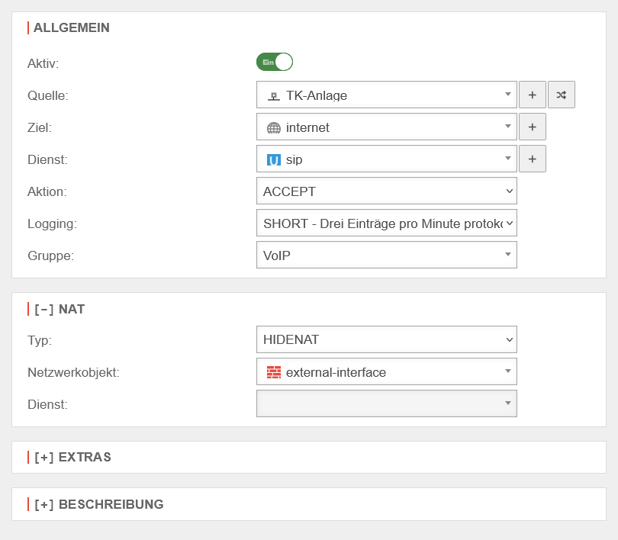Click the empty NAT Dienst field
The image size is (618, 540).
[x=386, y=404]
